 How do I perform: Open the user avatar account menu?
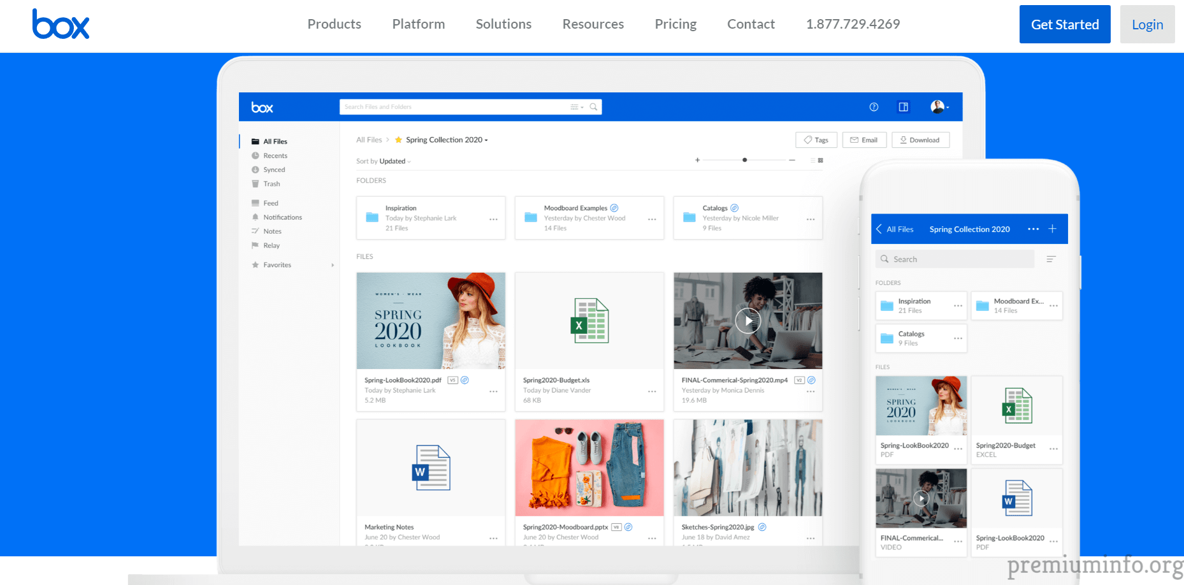[939, 107]
